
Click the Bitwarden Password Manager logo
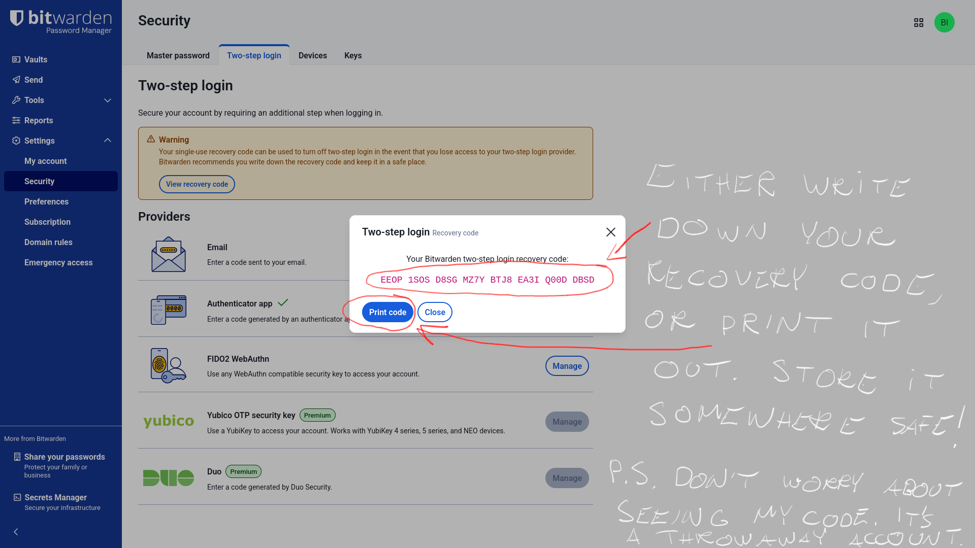(61, 22)
